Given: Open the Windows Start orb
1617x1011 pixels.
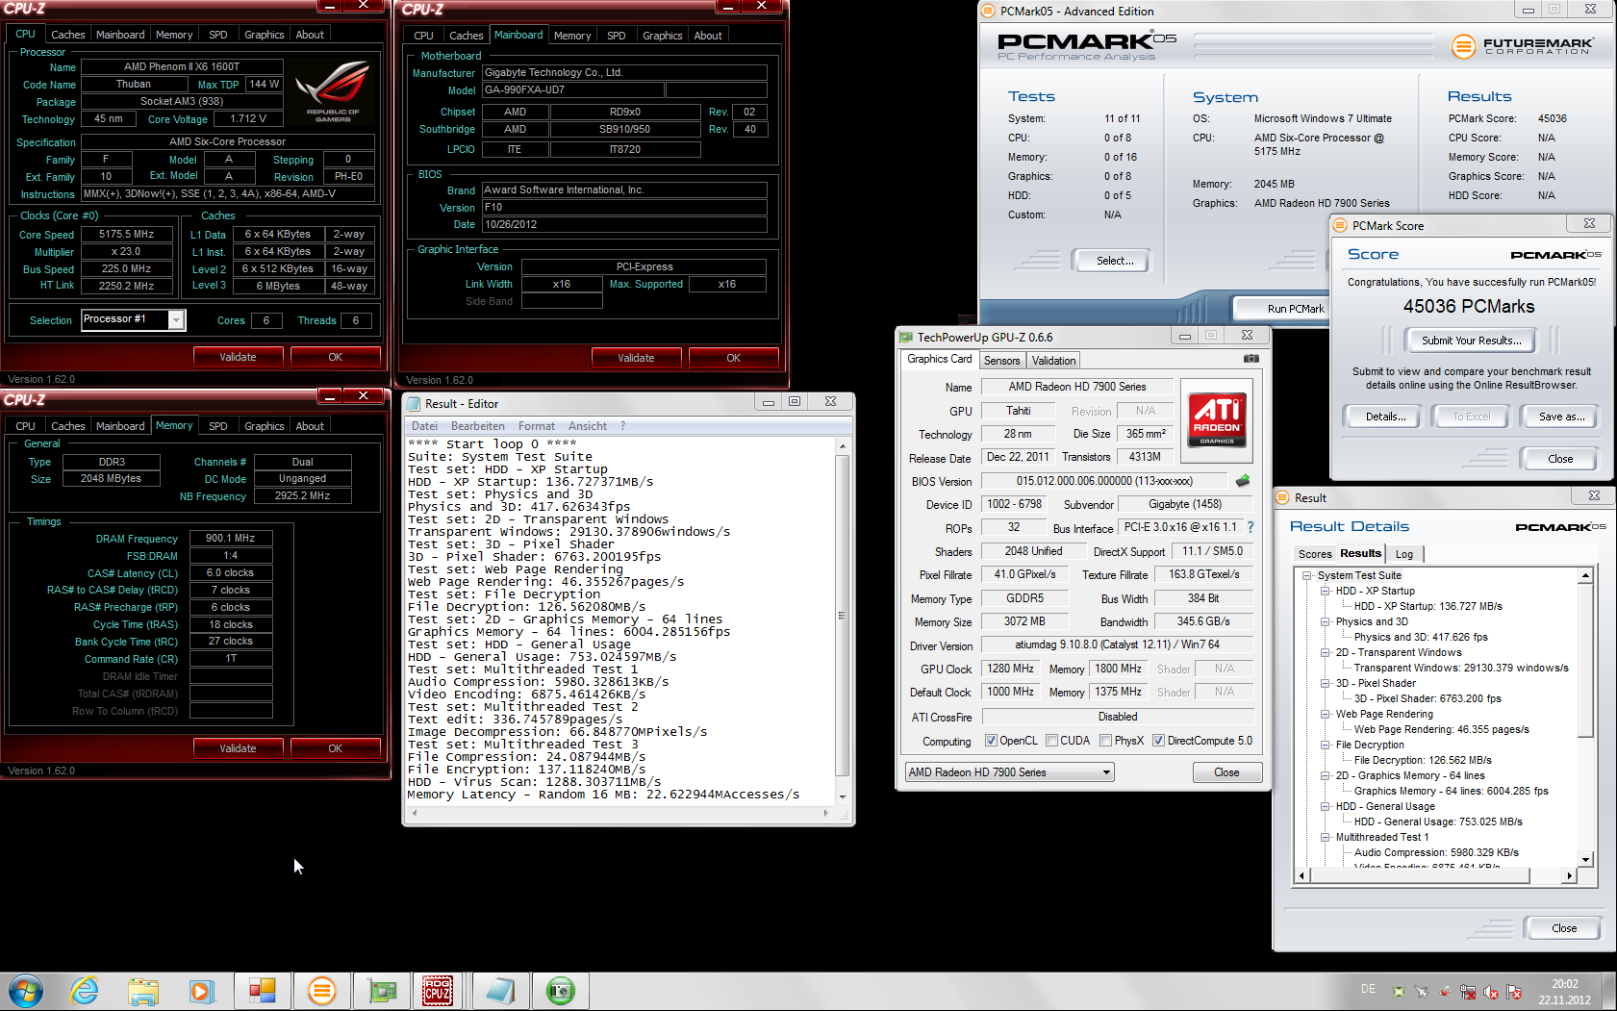Looking at the screenshot, I should pyautogui.click(x=26, y=991).
